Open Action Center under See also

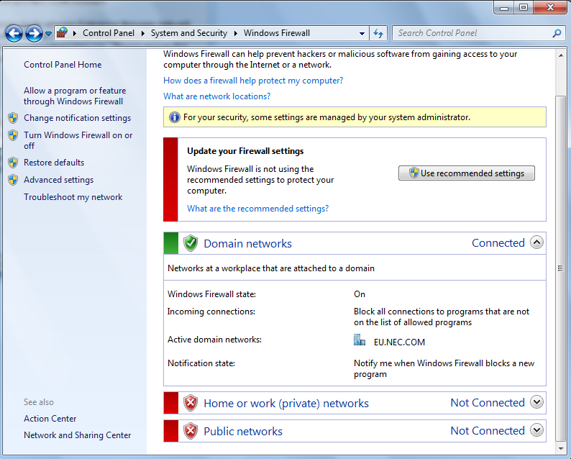coord(50,419)
